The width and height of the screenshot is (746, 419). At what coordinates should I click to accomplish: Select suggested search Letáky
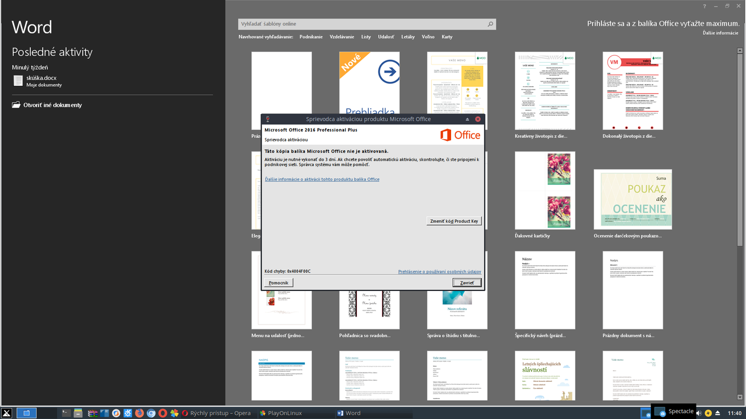pos(408,37)
